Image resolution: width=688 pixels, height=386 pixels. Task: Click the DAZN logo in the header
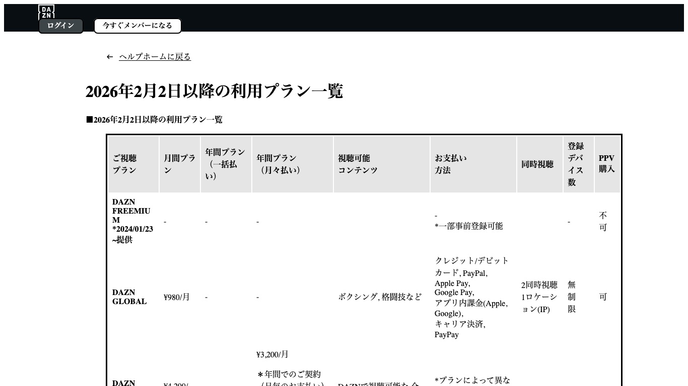[x=46, y=12]
